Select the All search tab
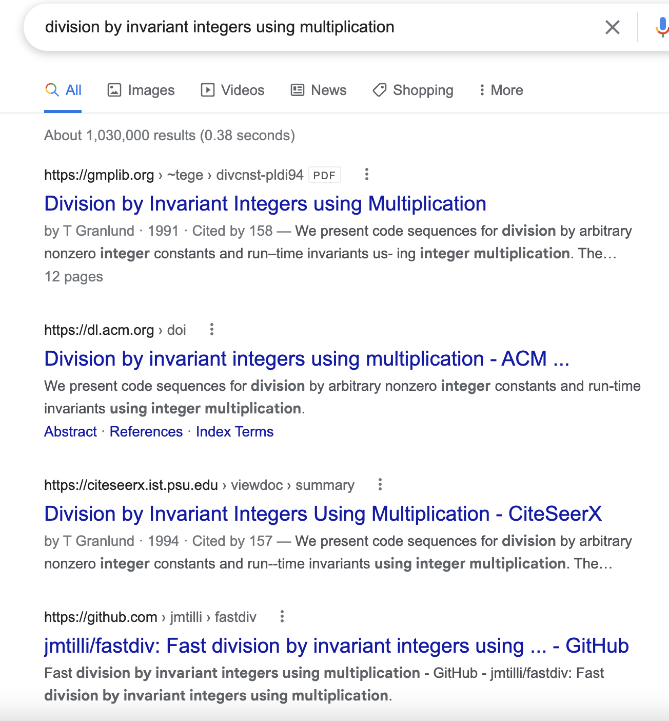Screen dimensions: 669x721 (x=63, y=90)
